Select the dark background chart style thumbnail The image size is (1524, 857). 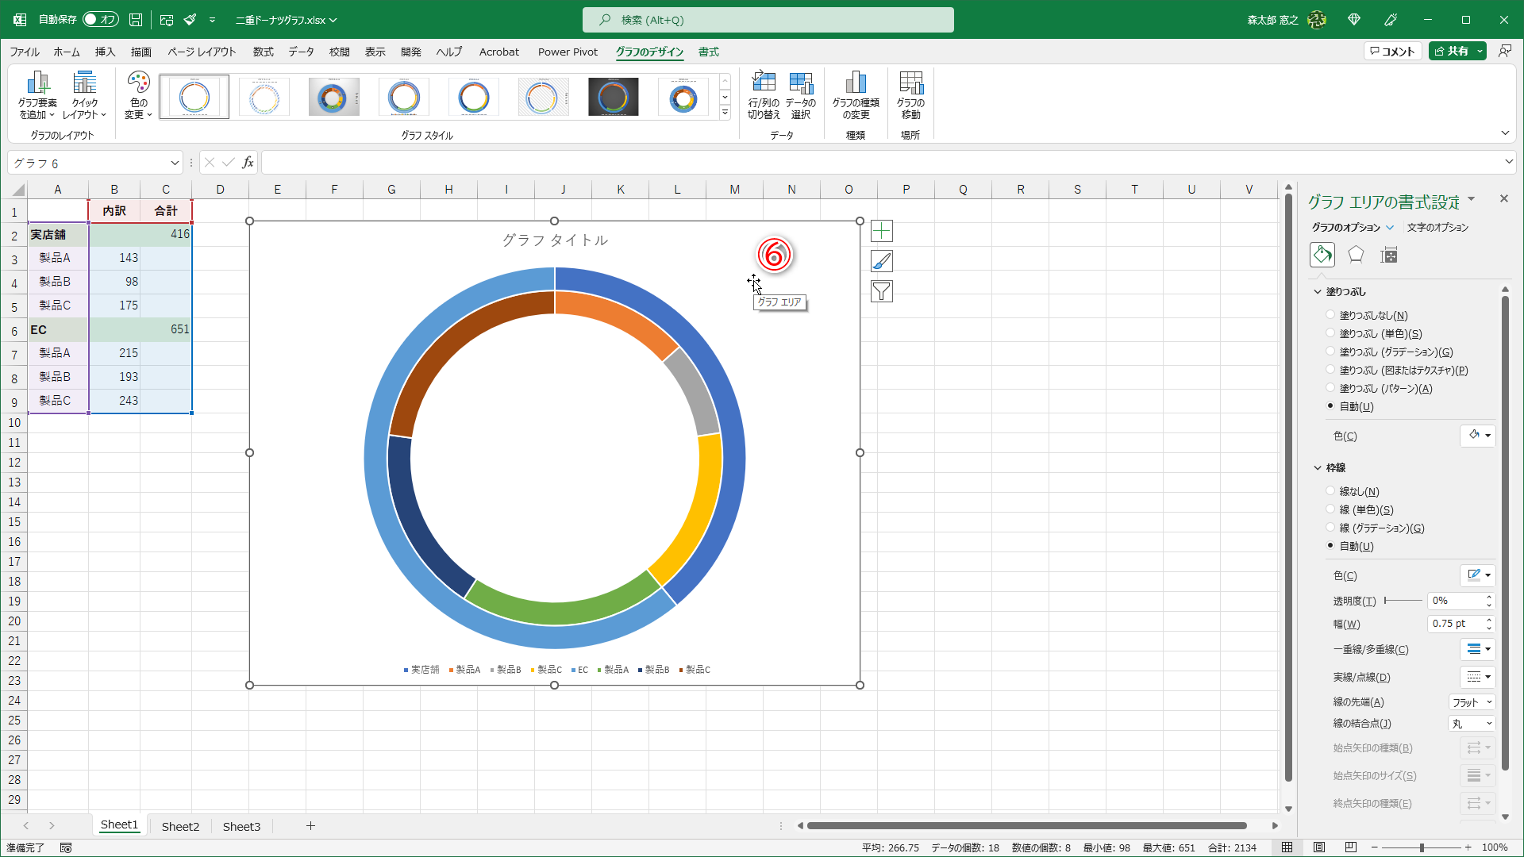coord(613,97)
